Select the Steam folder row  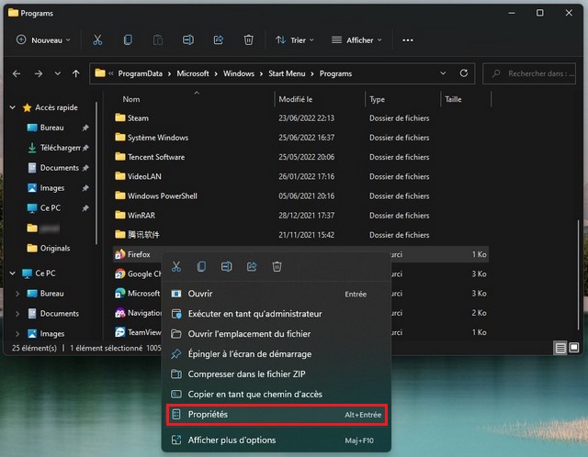pyautogui.click(x=300, y=118)
